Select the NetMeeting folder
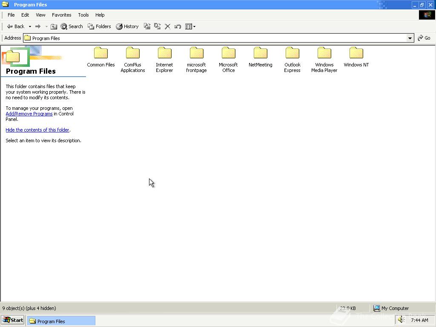Screen dimensions: 436x327 click(x=260, y=57)
